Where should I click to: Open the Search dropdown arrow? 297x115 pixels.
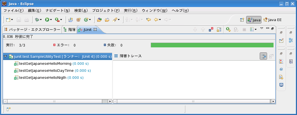tap(119, 20)
